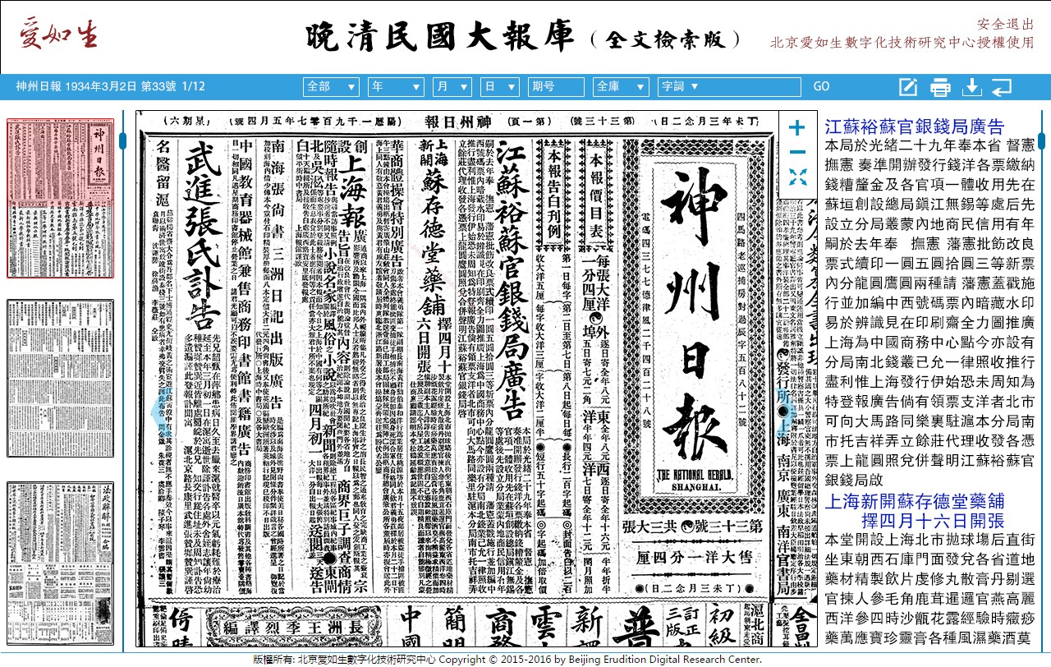Open the 全庫 database dropdown

(x=620, y=86)
